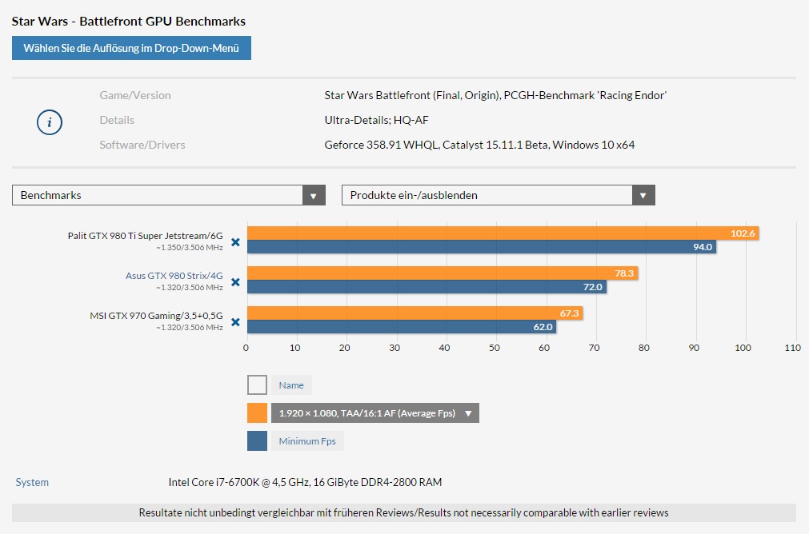Remove the MSI GTX 970 Gaming entry with its X icon

click(x=235, y=322)
